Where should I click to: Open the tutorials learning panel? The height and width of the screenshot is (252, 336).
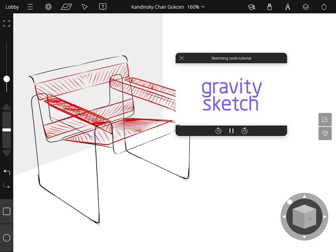[252, 7]
